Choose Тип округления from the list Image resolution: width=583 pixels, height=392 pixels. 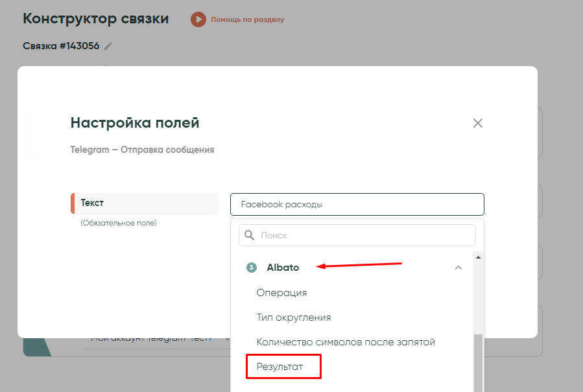point(294,317)
